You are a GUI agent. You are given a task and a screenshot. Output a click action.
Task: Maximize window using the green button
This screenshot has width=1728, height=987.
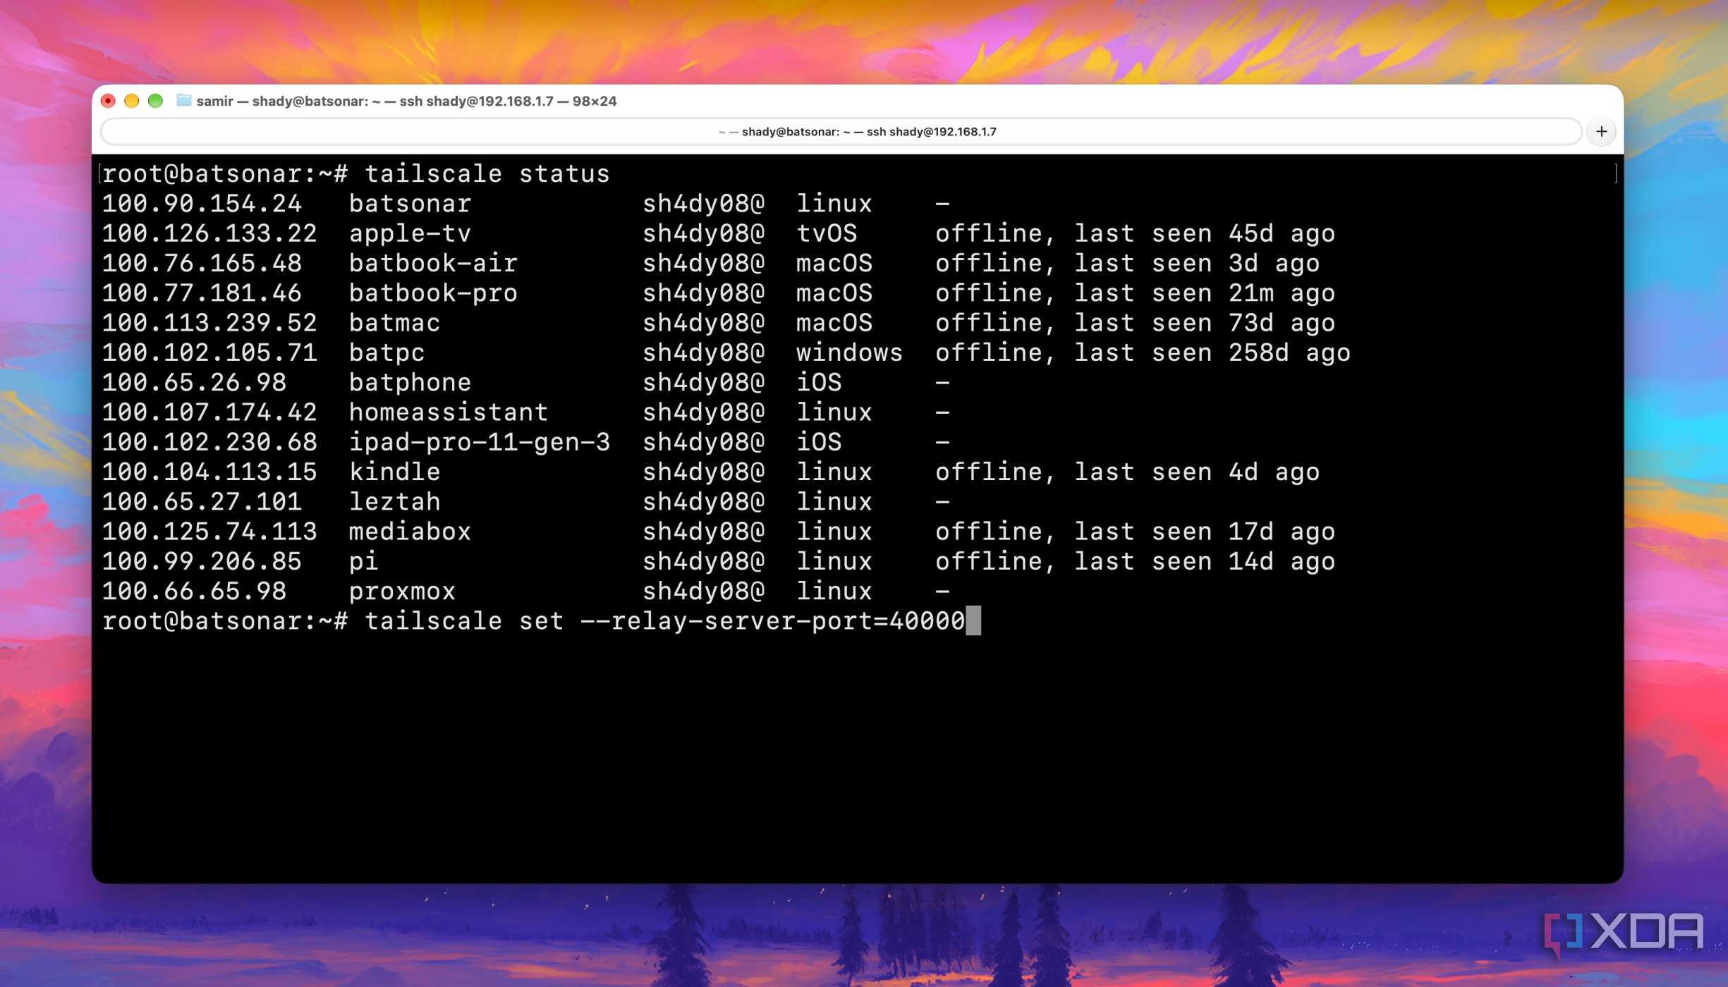pos(155,101)
